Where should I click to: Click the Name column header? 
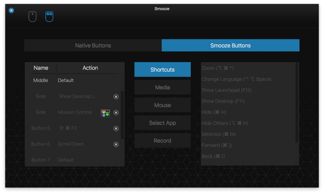point(41,68)
